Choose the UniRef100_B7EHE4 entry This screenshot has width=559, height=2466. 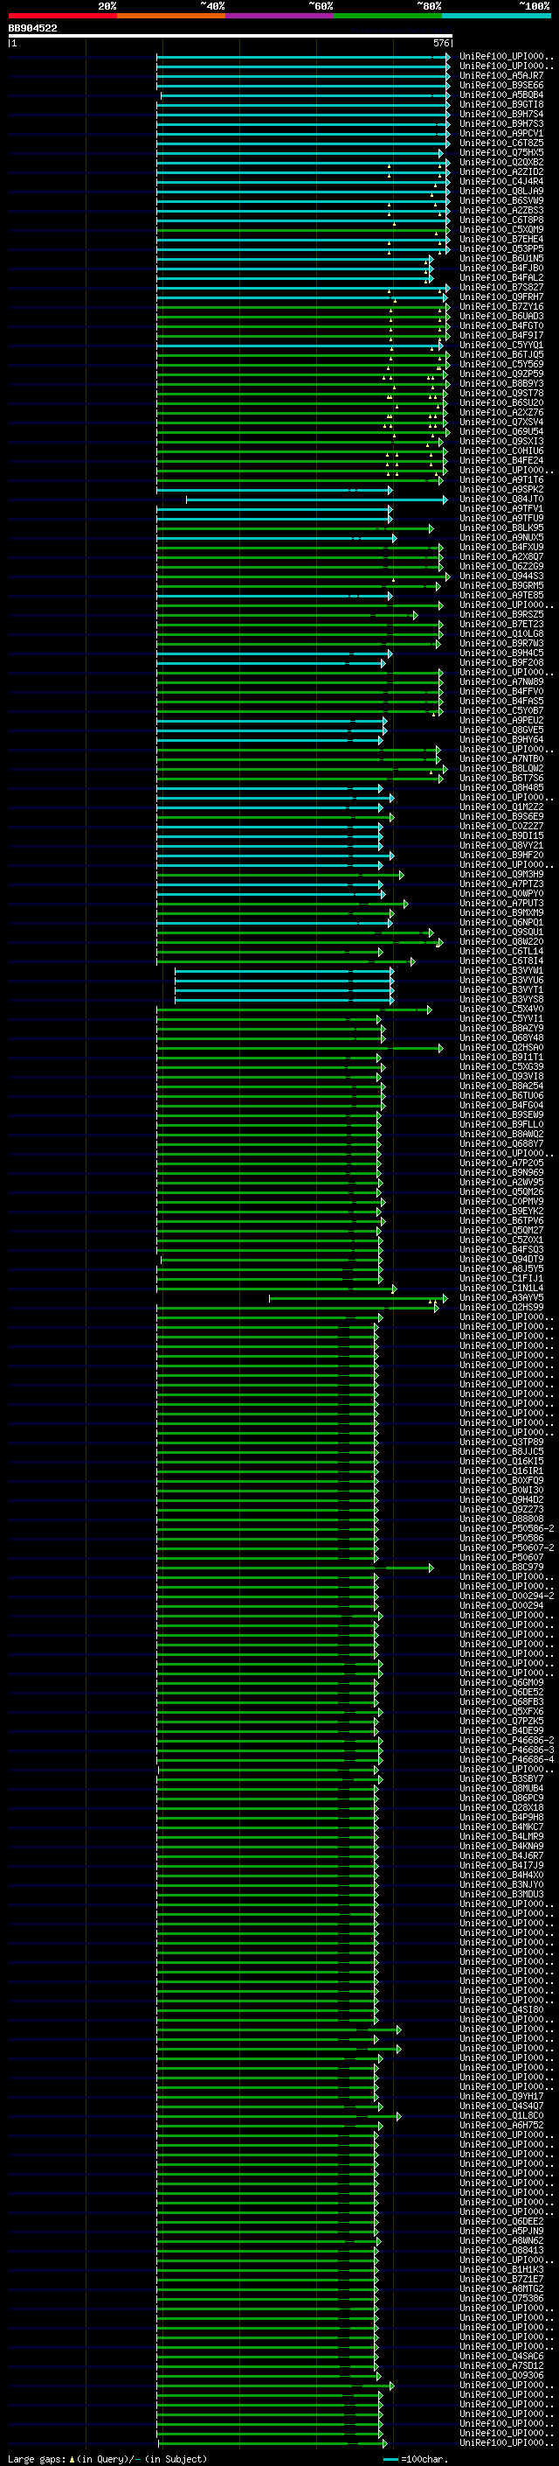[x=501, y=240]
